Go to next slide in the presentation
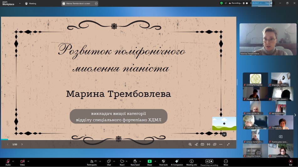Viewport: 298px width, 167px height. 22,144
